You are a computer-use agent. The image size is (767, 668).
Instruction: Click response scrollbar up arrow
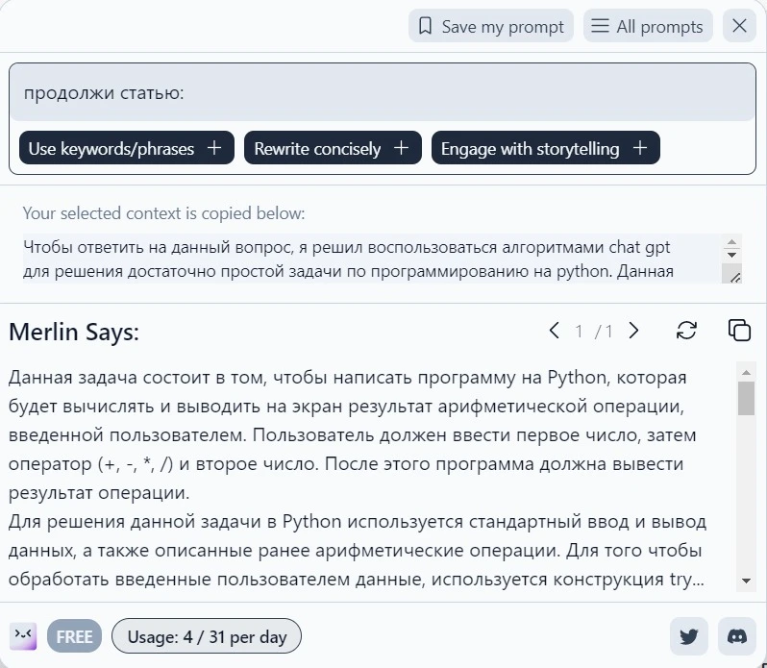pos(746,373)
